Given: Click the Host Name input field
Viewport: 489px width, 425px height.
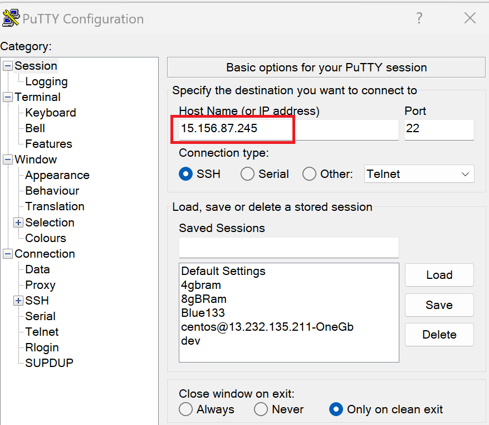Looking at the screenshot, I should 289,129.
